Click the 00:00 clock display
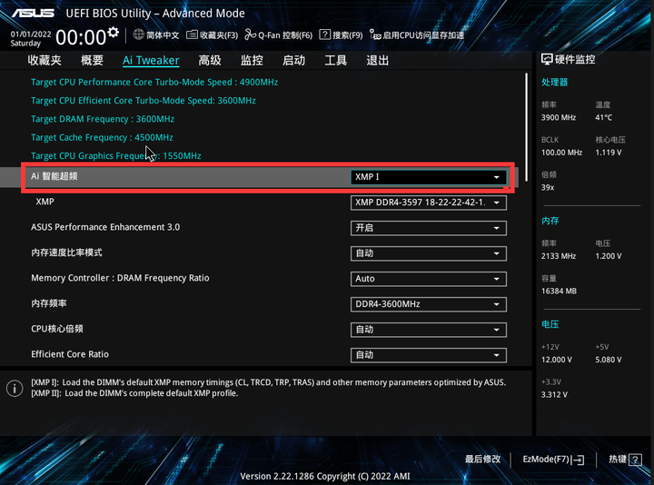654x485 pixels. (x=81, y=37)
